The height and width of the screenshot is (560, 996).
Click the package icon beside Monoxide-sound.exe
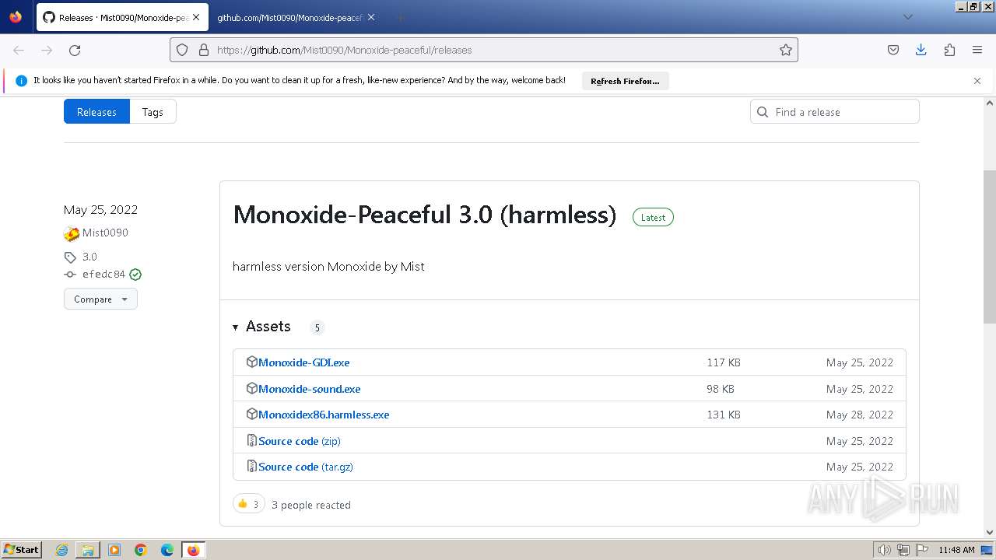coord(251,388)
